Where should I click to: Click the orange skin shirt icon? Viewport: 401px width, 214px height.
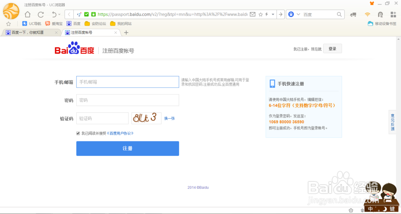pos(372,3)
